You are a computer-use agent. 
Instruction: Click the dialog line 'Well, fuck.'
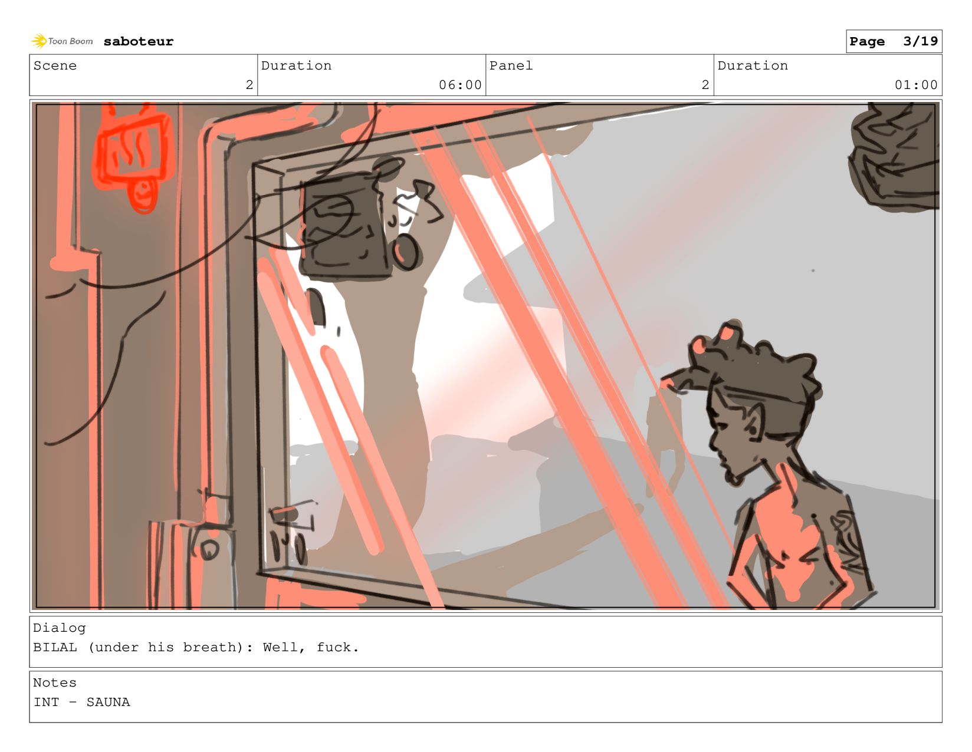(x=311, y=647)
